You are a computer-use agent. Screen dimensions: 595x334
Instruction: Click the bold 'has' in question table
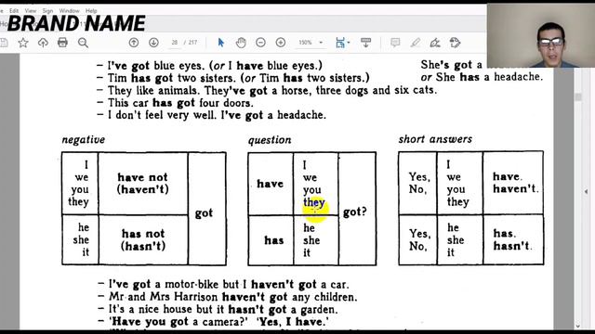274,240
